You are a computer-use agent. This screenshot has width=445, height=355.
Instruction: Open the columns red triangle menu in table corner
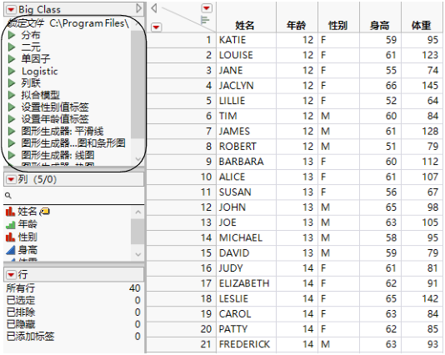point(207,8)
